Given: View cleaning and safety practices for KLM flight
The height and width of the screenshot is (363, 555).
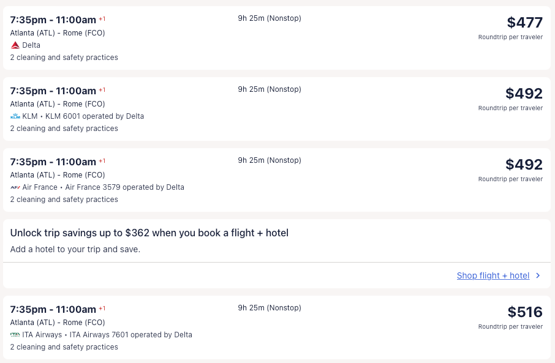Looking at the screenshot, I should (64, 129).
